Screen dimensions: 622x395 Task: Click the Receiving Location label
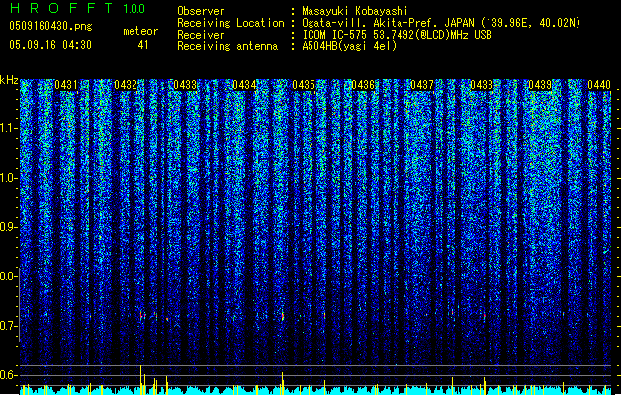tap(230, 23)
